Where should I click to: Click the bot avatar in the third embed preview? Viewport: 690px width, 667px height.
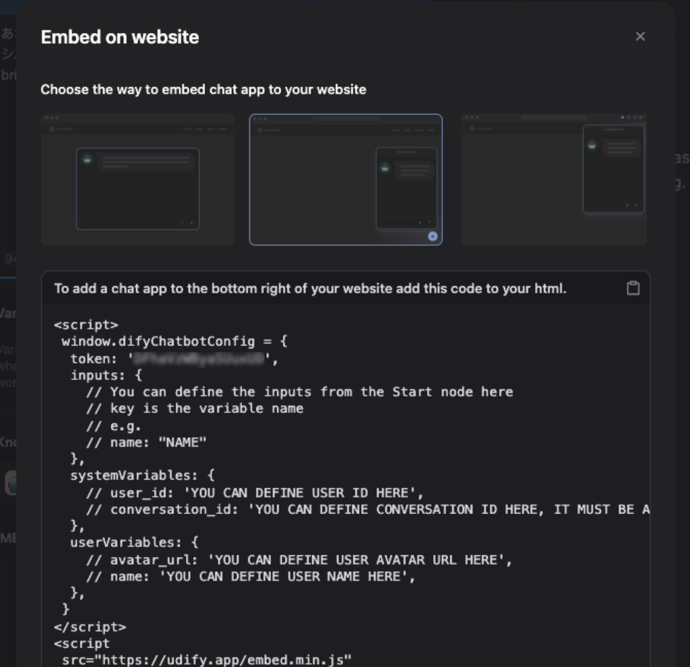tap(592, 145)
